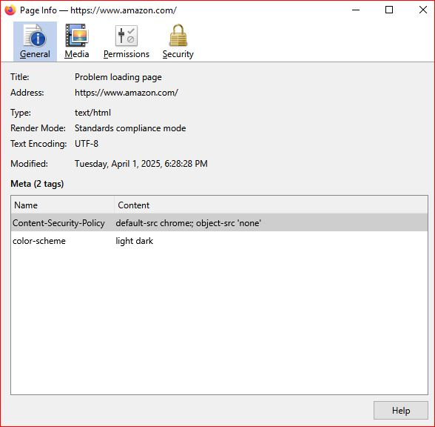Click the Help button

pos(401,411)
